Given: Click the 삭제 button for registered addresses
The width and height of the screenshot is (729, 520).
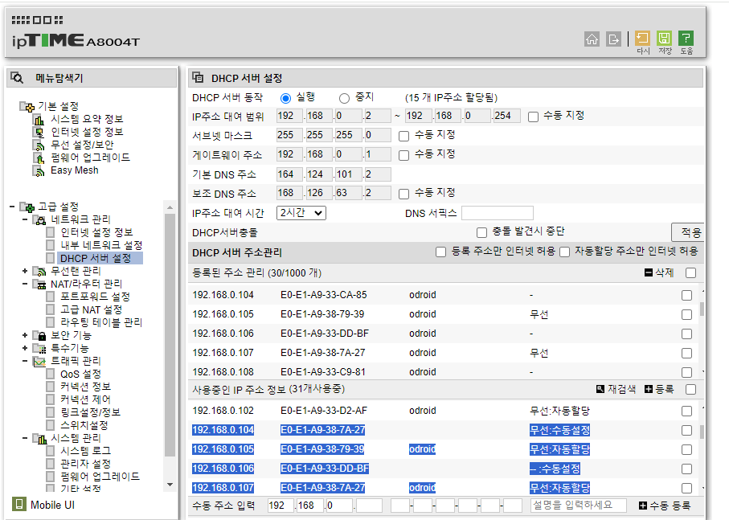Looking at the screenshot, I should (659, 272).
